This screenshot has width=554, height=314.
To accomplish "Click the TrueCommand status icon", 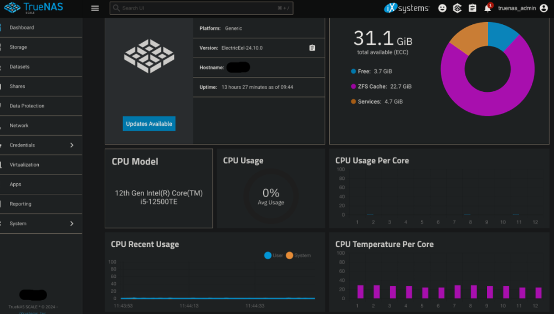I will [x=457, y=8].
